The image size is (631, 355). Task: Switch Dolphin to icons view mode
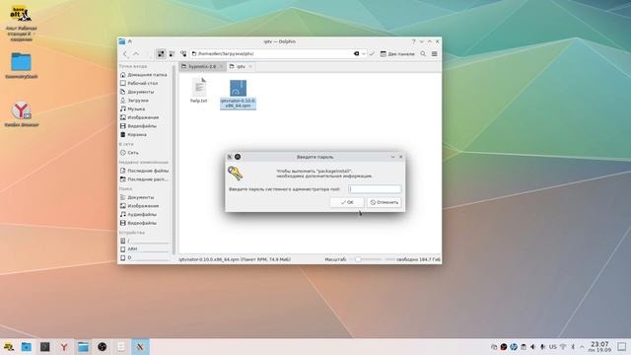[161, 54]
